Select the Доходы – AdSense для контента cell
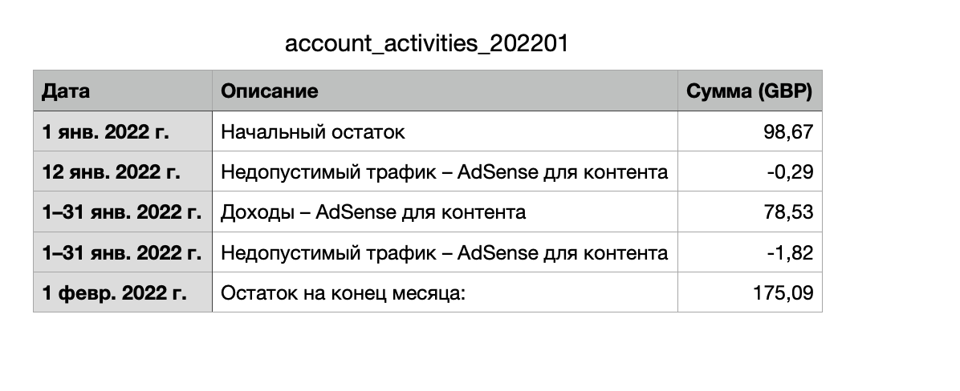The image size is (960, 391). point(445,212)
